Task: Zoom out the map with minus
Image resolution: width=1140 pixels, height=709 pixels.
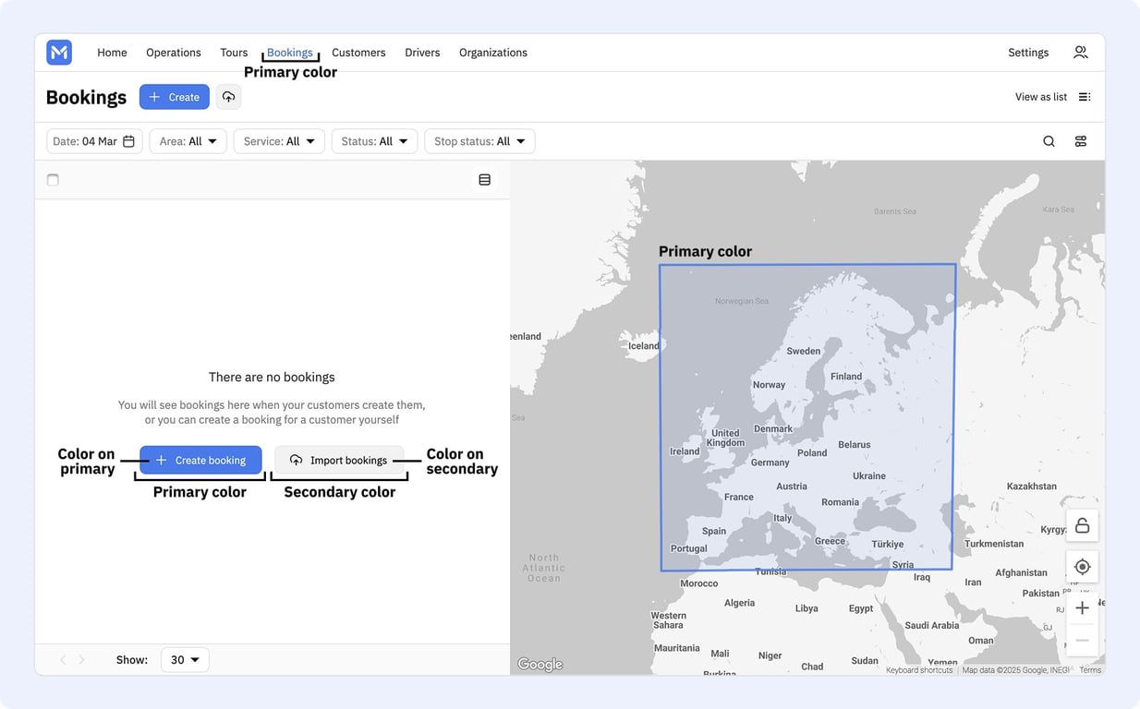Action: pos(1082,640)
